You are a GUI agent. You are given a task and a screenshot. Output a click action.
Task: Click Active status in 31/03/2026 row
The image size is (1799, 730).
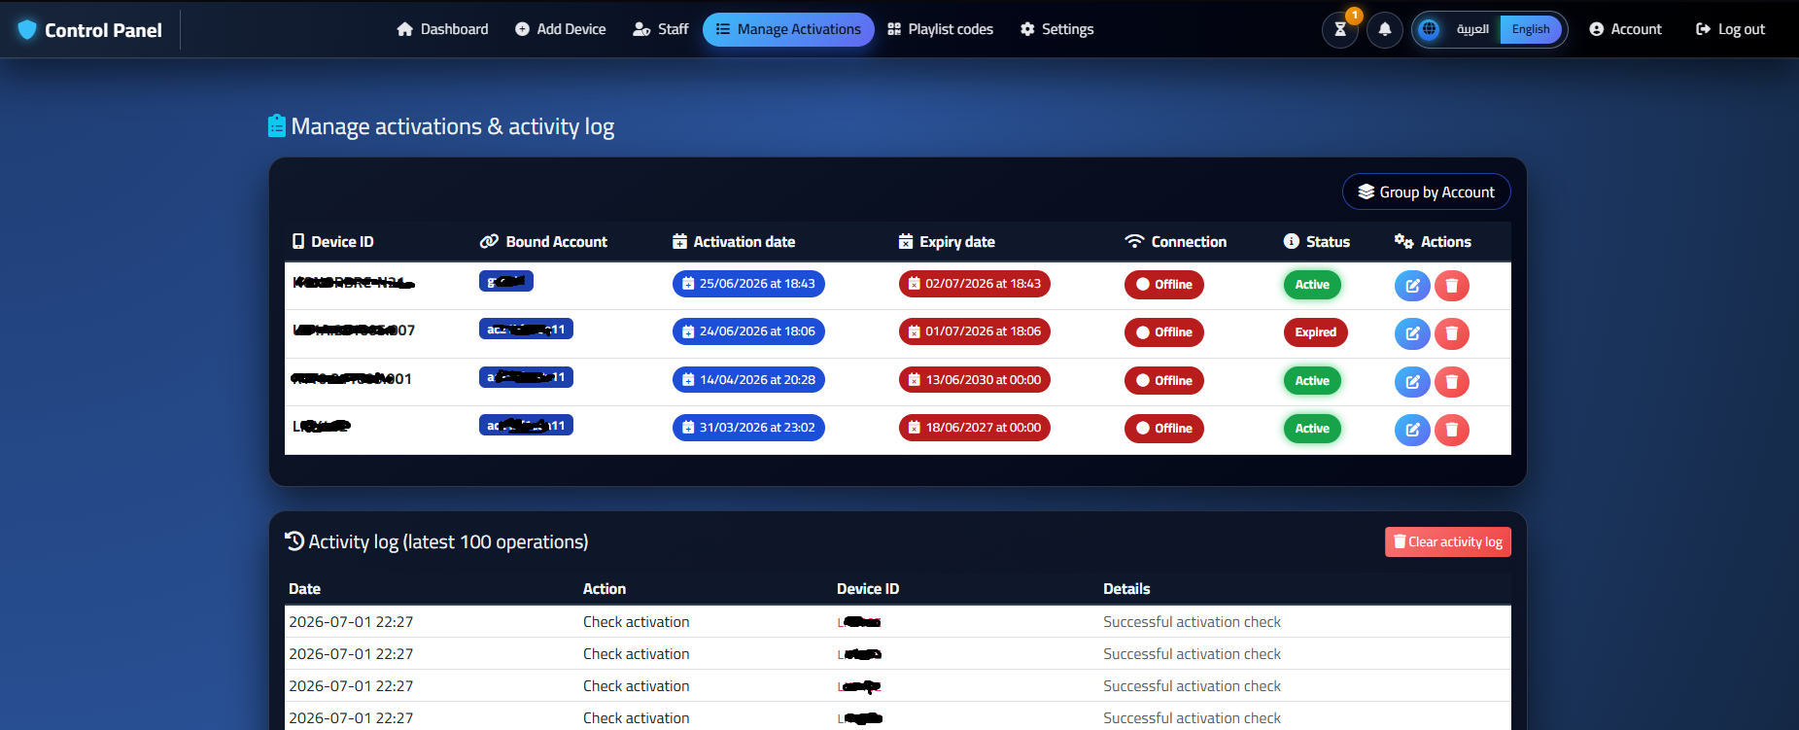pos(1312,429)
